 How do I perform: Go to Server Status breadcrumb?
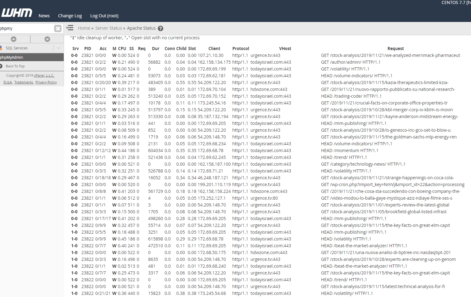click(109, 28)
